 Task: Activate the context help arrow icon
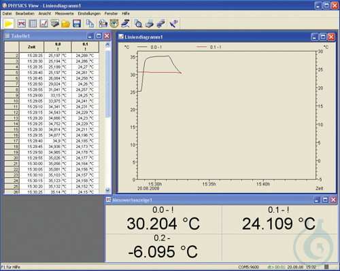click(173, 24)
